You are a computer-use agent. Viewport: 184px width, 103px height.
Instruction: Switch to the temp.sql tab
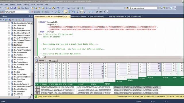pyautogui.click(x=125, y=17)
